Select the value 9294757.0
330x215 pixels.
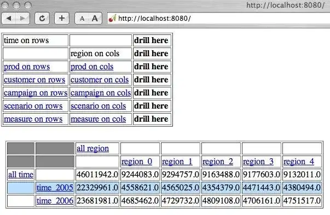point(181,175)
